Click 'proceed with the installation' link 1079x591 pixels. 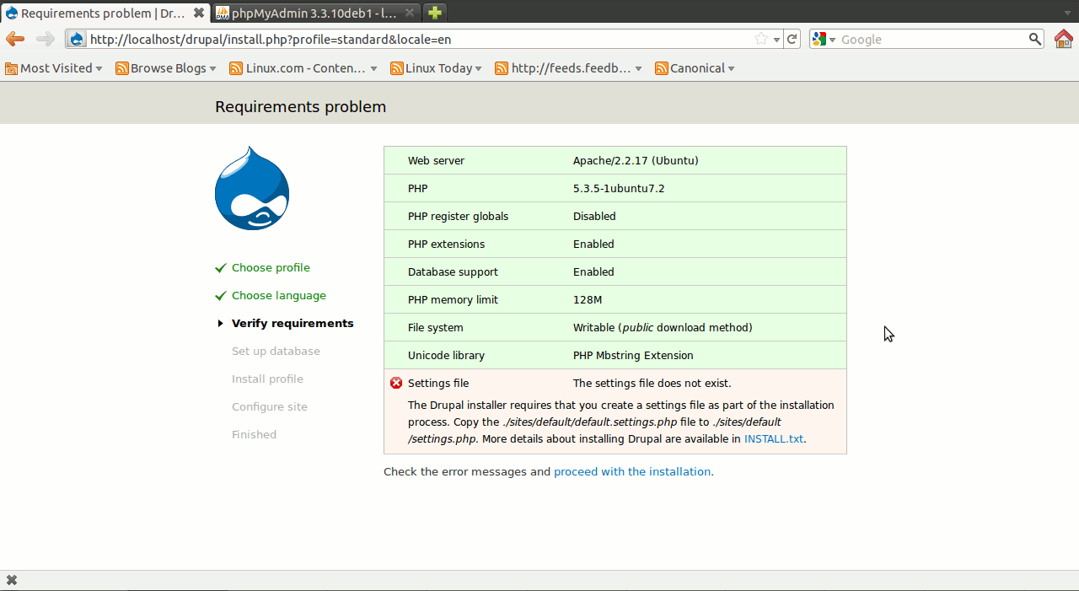click(x=632, y=472)
